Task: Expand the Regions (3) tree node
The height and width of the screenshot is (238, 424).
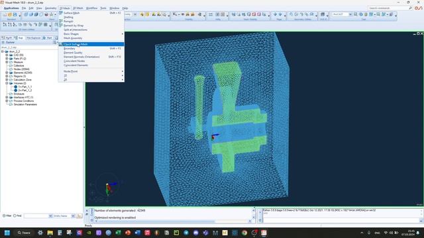Action: 7,76
